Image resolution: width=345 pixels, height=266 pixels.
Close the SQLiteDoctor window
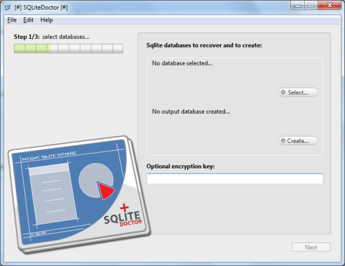pos(330,5)
